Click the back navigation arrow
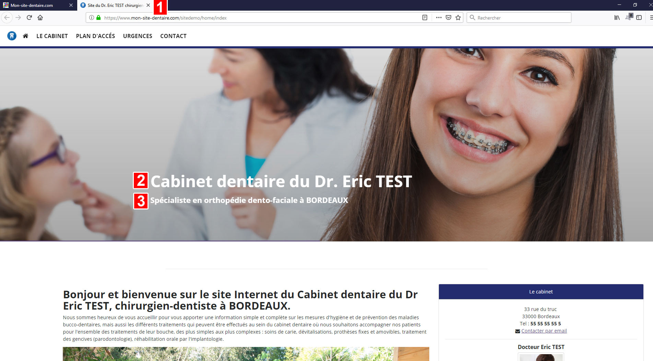The height and width of the screenshot is (361, 653). point(7,17)
